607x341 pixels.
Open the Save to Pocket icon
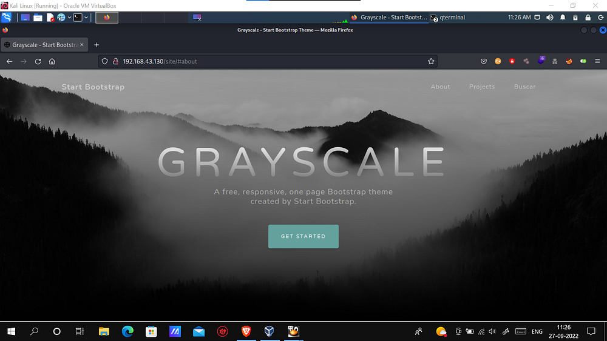(x=484, y=61)
